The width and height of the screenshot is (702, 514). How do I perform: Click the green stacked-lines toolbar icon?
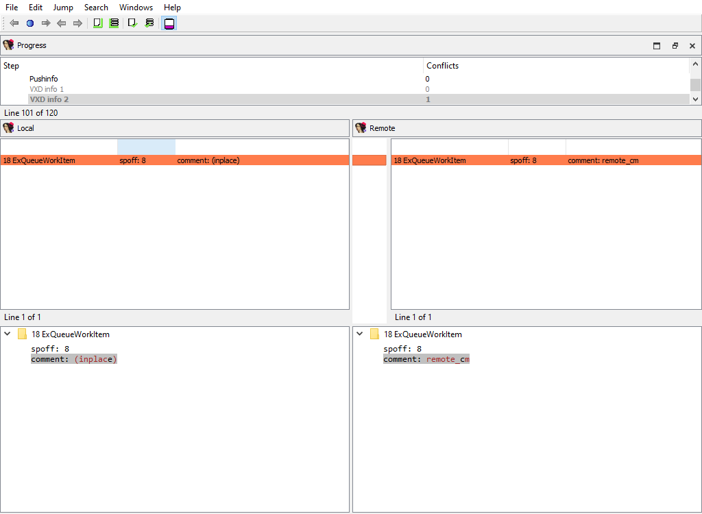(x=114, y=23)
